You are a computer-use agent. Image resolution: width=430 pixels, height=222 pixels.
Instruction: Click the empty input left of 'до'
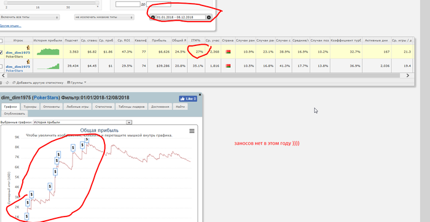(x=128, y=4)
